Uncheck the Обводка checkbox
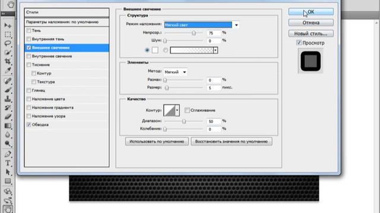The height and width of the screenshot is (213, 380). pos(29,125)
